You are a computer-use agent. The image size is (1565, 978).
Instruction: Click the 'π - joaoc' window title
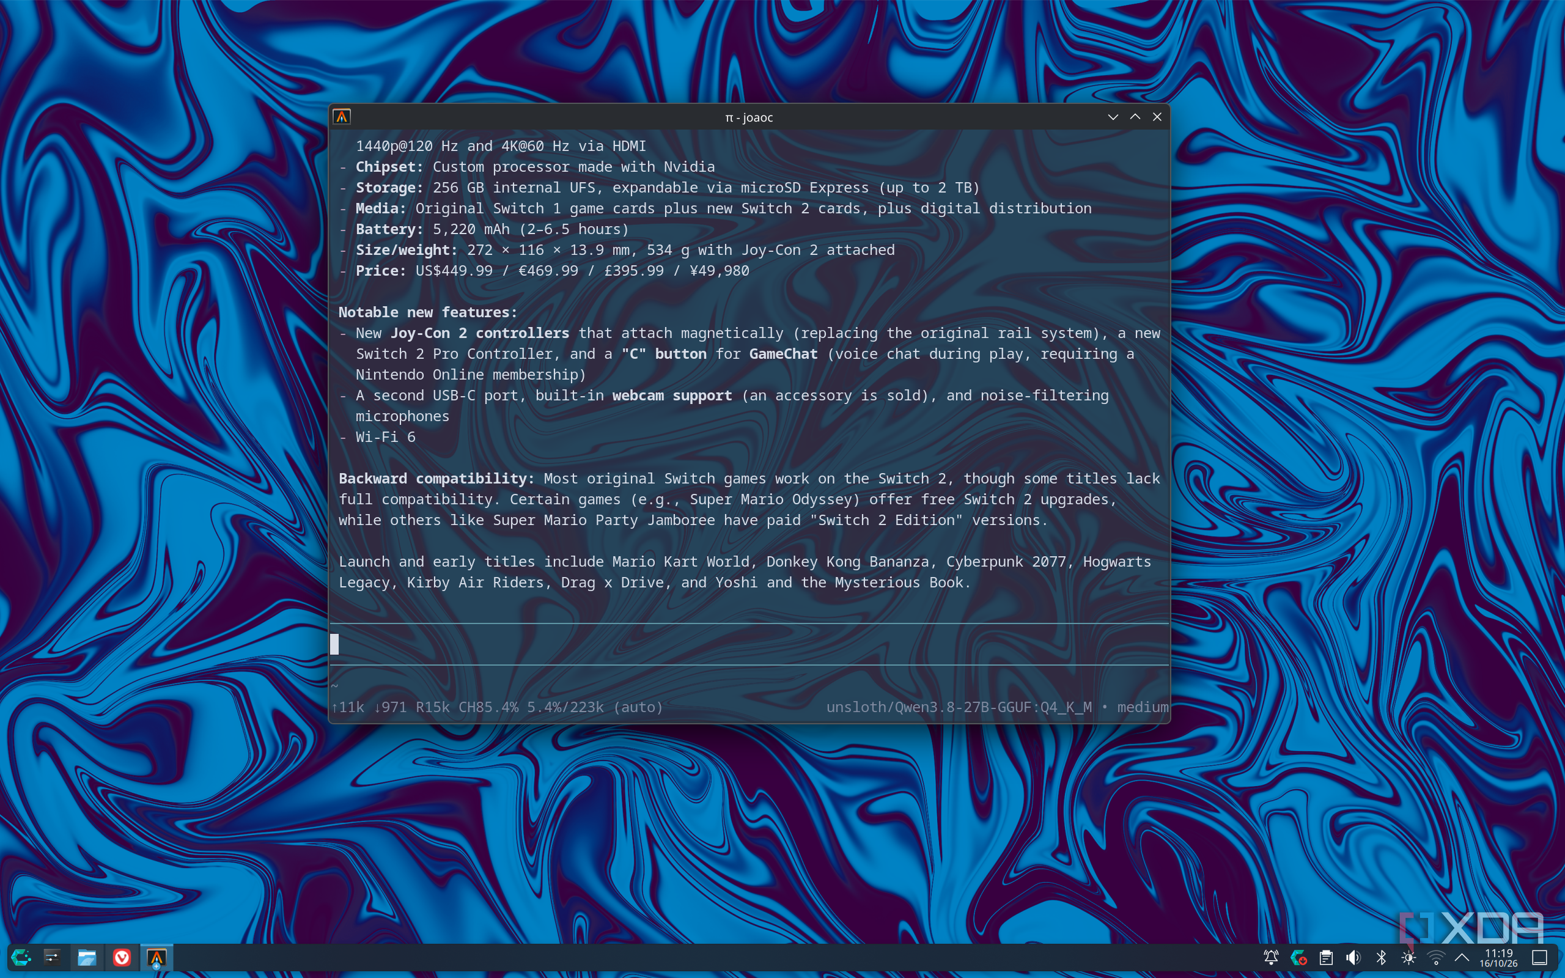pyautogui.click(x=749, y=118)
